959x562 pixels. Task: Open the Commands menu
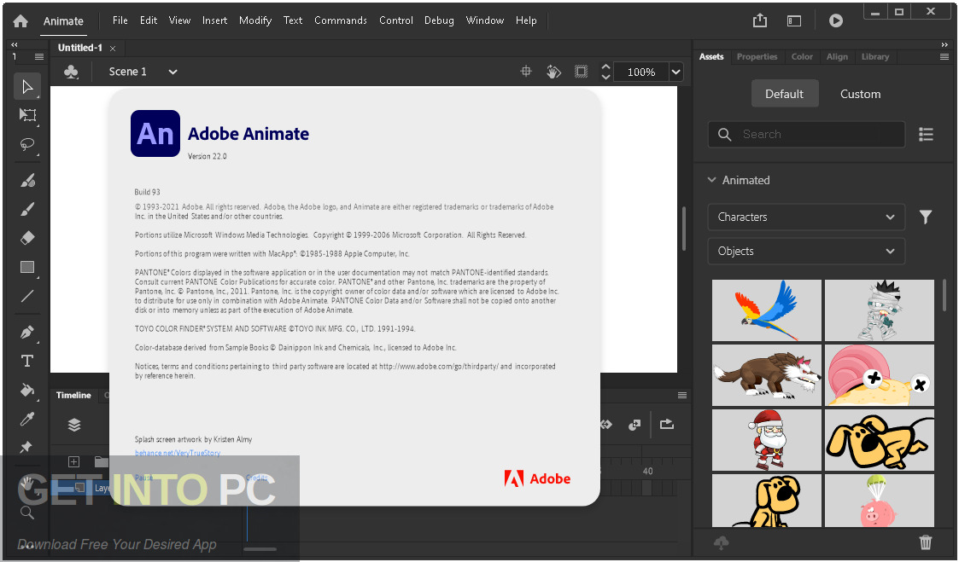341,20
